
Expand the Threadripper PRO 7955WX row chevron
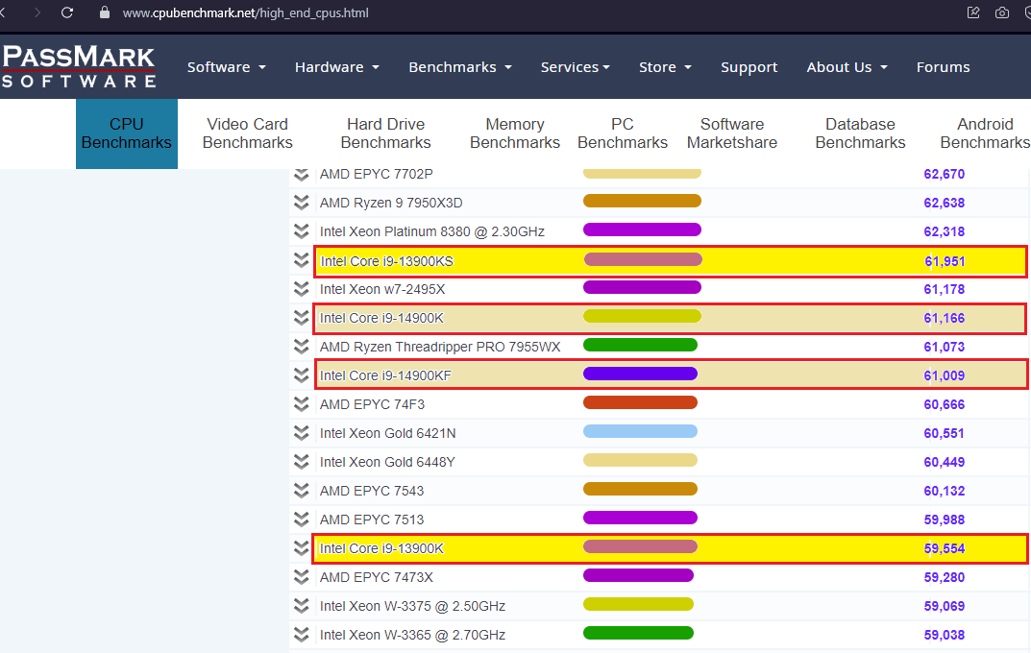click(301, 347)
